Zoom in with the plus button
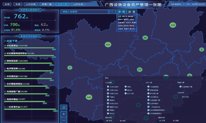The width and height of the screenshot is (206, 123). pyautogui.click(x=64, y=114)
